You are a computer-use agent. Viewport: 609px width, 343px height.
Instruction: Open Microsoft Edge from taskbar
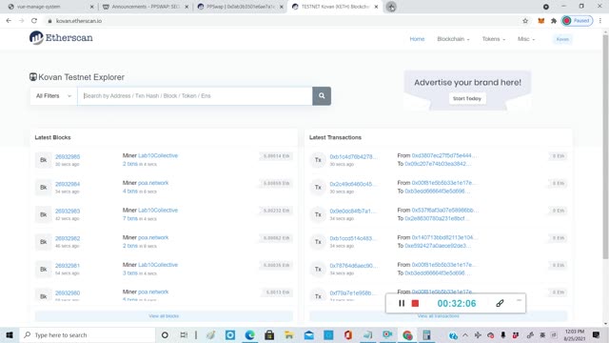tap(249, 334)
